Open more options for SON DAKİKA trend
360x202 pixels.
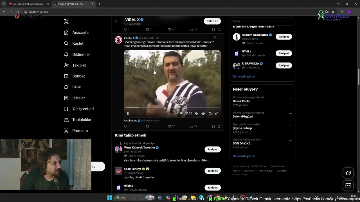point(290,140)
